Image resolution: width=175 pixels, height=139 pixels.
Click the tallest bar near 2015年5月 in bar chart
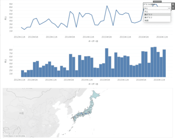click(x=107, y=63)
